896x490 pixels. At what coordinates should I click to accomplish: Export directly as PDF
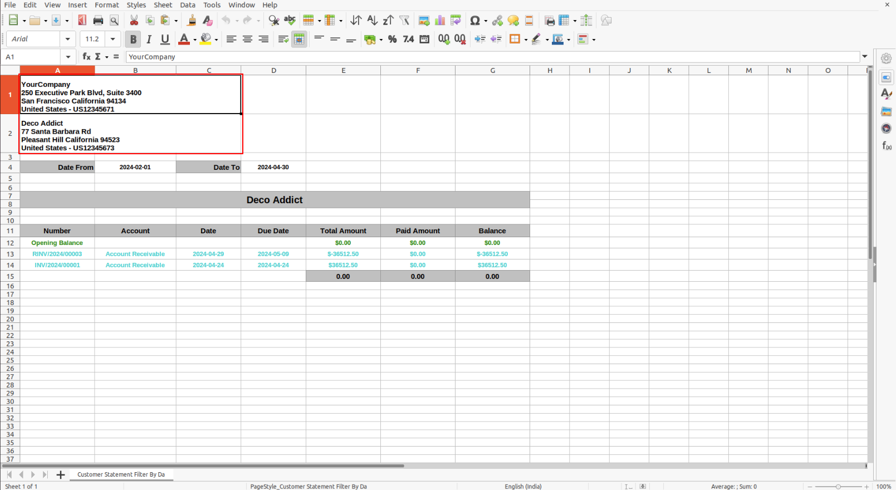82,21
